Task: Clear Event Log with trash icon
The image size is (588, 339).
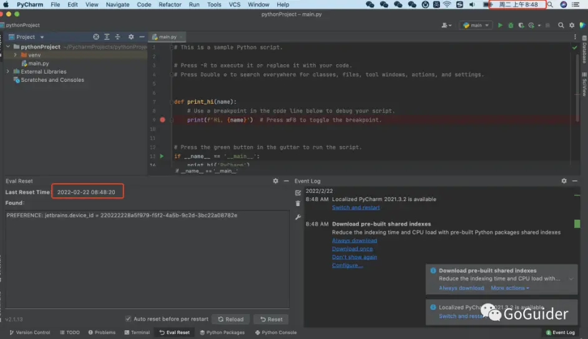Action: [x=298, y=204]
